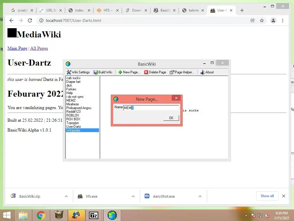294x221 pixels.
Task: Confirm New Page dialog with OK
Action: tap(171, 118)
